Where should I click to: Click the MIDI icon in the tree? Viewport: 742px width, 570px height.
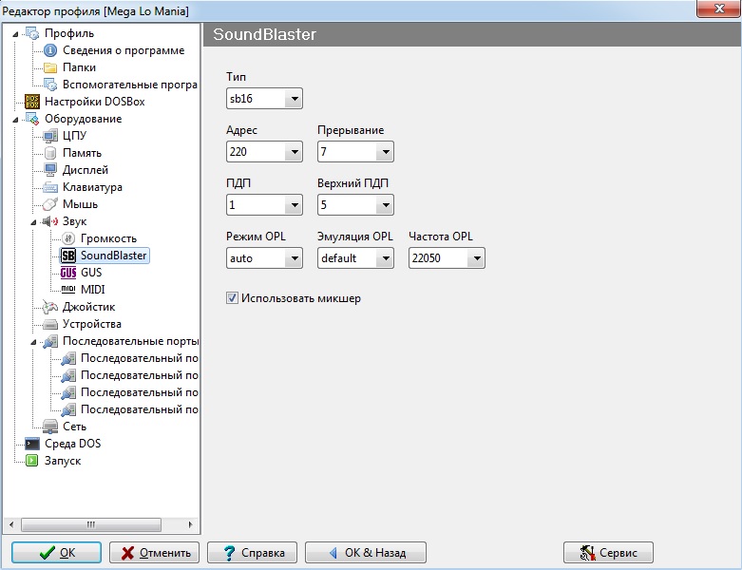[x=68, y=289]
